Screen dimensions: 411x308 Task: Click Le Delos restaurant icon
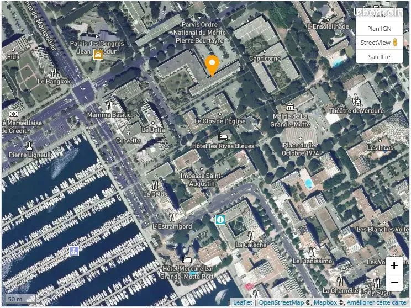coord(155,185)
